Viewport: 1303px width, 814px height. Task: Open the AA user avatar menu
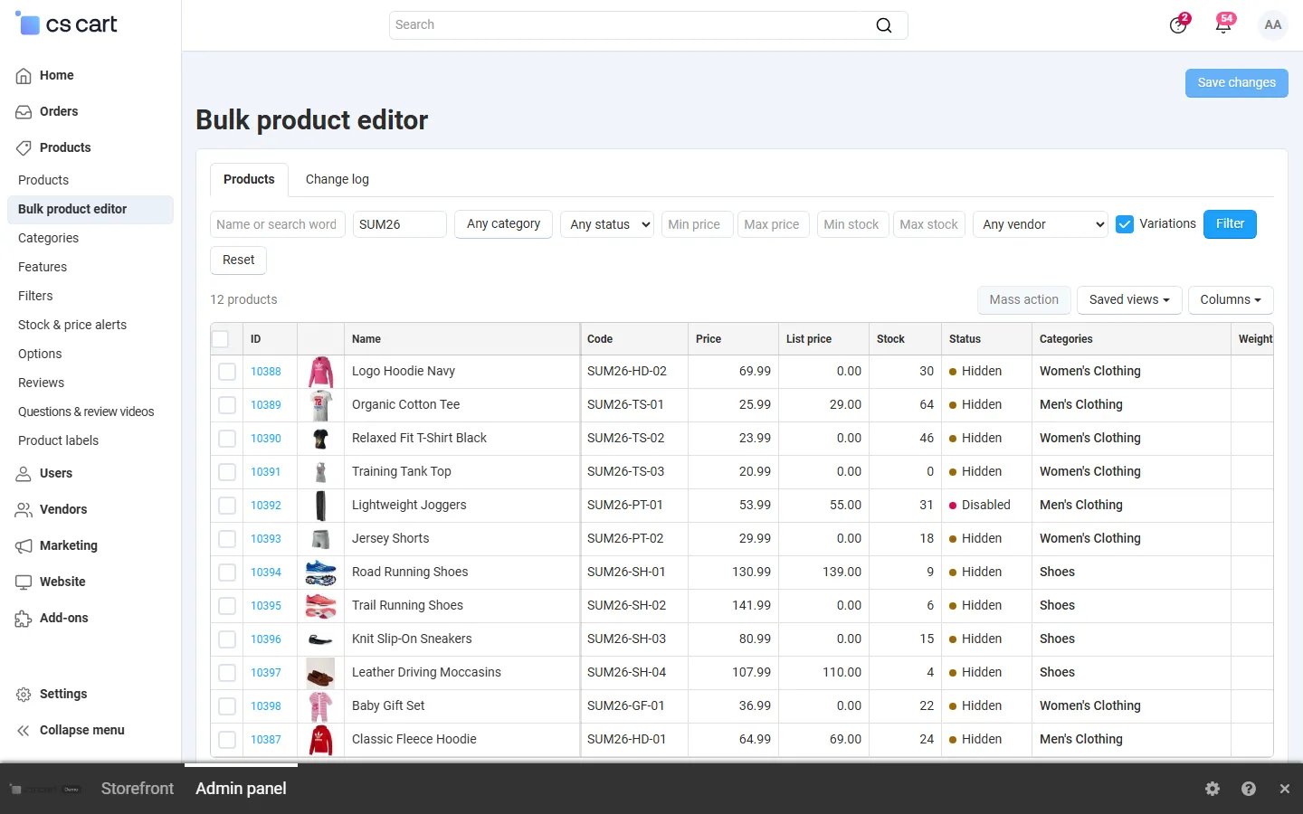[x=1273, y=25]
